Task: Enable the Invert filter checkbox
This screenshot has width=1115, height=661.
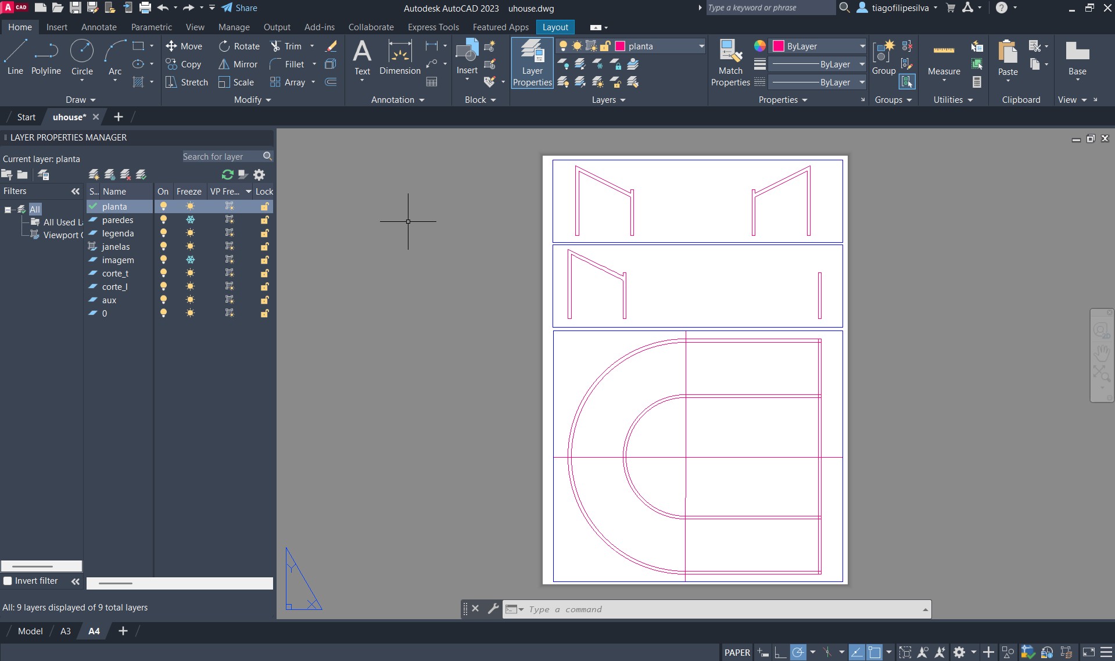Action: [8, 581]
